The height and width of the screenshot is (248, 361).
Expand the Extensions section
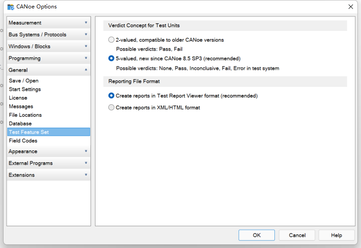pos(48,175)
